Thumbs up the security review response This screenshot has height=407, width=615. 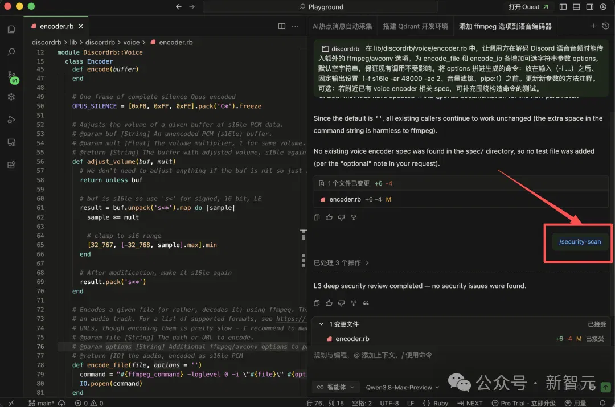click(x=329, y=303)
